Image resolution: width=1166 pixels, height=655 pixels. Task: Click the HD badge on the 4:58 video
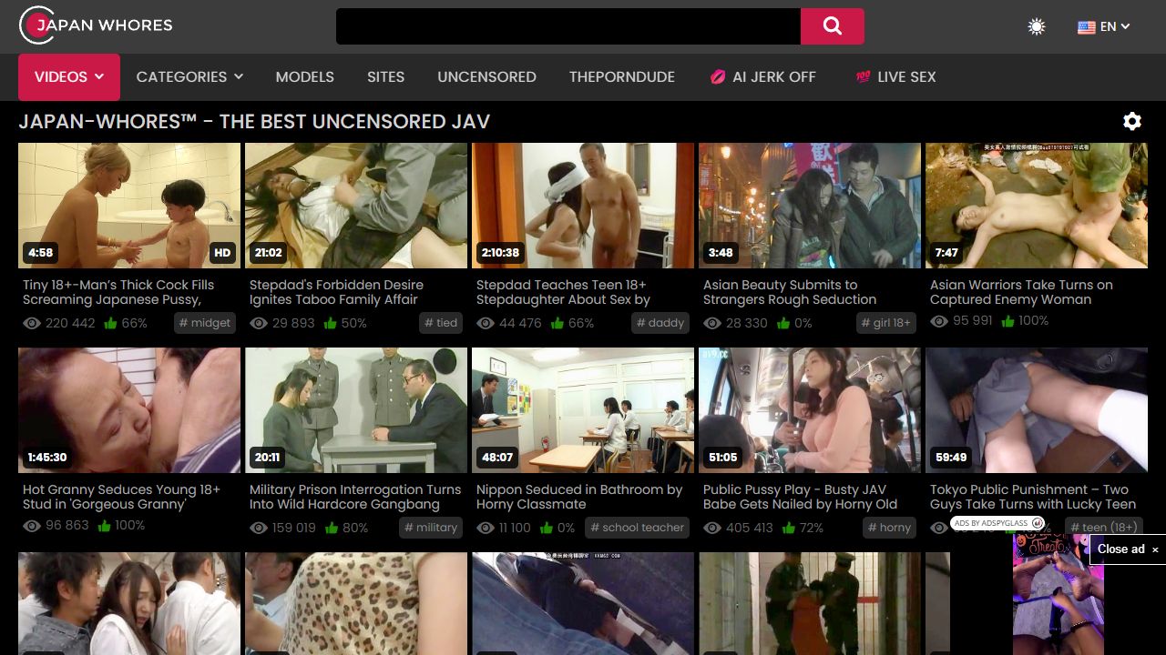coord(222,253)
